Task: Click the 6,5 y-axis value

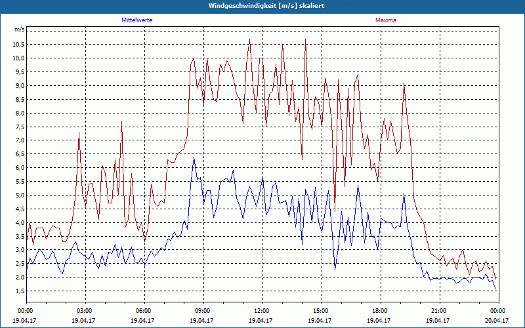Action: (x=20, y=154)
